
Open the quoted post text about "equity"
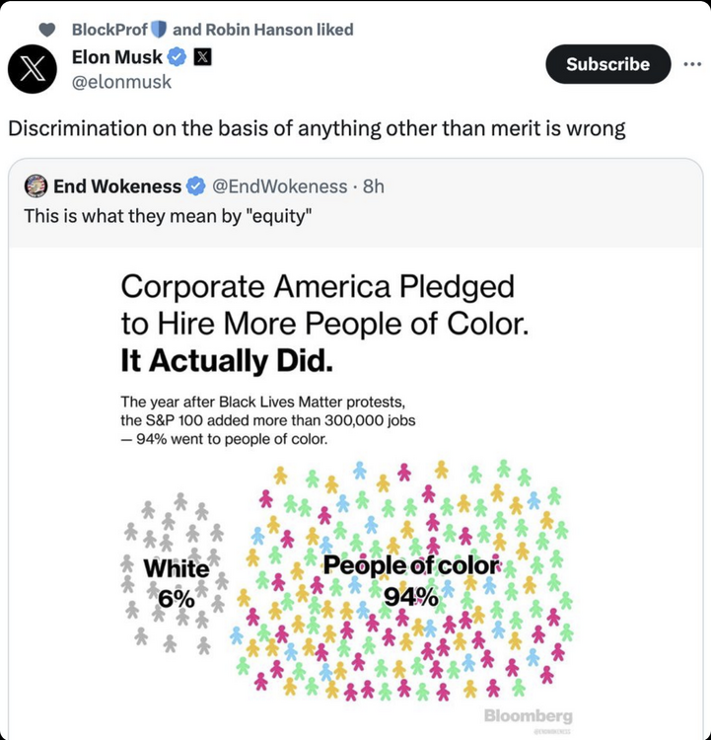pos(168,215)
